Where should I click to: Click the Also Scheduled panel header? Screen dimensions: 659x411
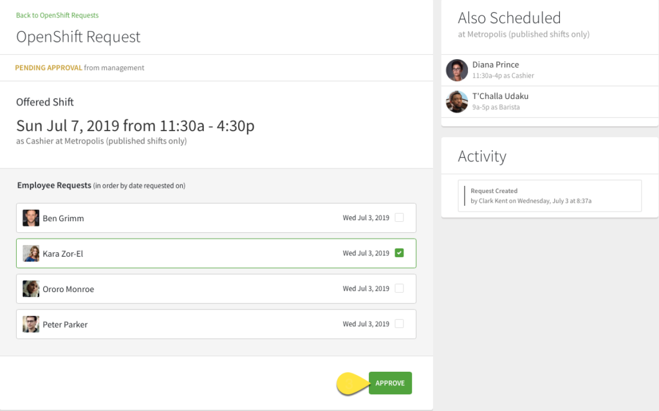[509, 18]
